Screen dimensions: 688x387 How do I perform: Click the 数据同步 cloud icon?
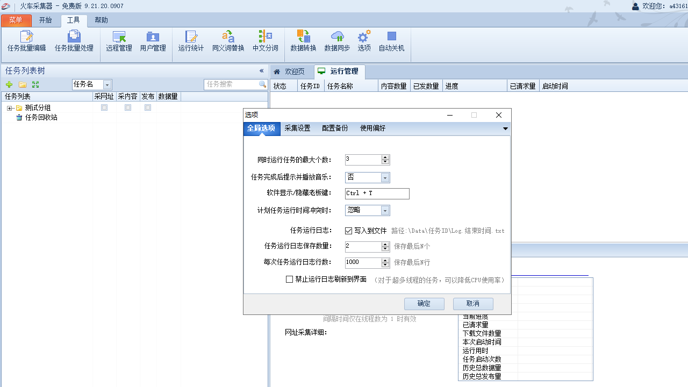[337, 41]
